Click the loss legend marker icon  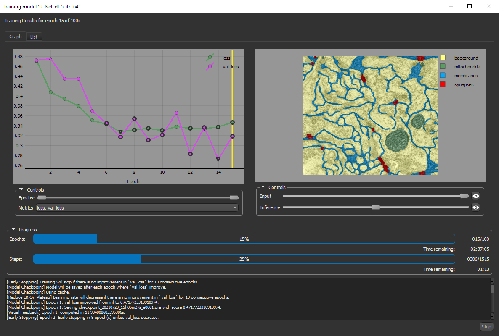[210, 58]
